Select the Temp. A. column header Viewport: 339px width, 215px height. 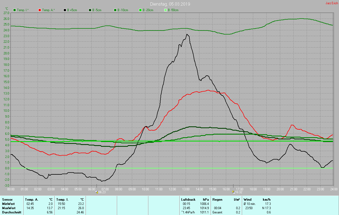click(x=32, y=199)
